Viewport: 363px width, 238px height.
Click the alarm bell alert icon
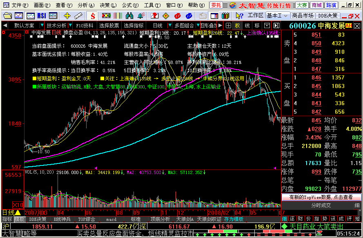(x=141, y=16)
